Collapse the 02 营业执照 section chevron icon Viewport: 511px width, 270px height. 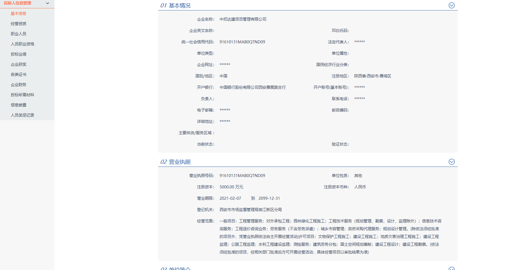coord(452,161)
